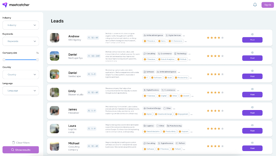Screen dimensions: 276x156
Task: Click the Company size slider right handle
Action: [38, 60]
